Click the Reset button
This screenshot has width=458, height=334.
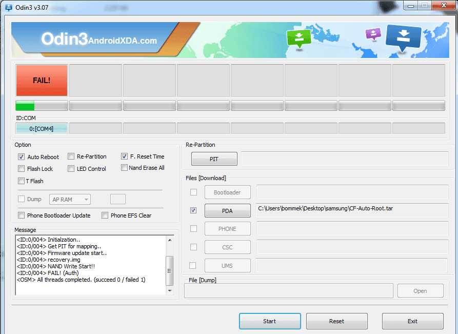tap(337, 321)
